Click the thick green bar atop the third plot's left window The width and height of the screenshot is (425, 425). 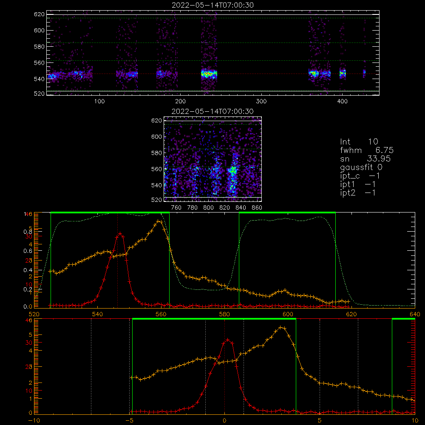[x=110, y=212]
